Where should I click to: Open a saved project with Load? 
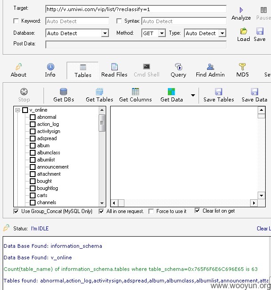tap(243, 31)
